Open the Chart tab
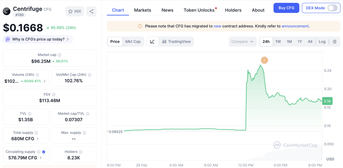Image resolution: width=343 pixels, height=168 pixels. click(118, 10)
